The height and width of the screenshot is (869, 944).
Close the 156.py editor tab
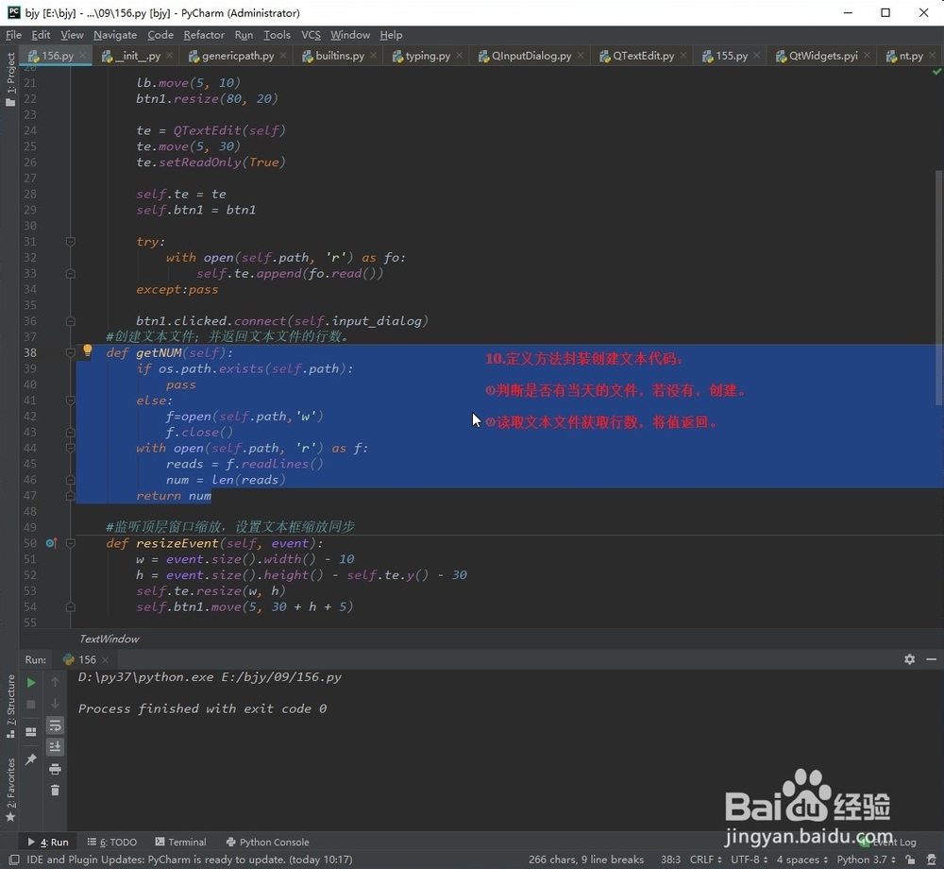(x=82, y=56)
